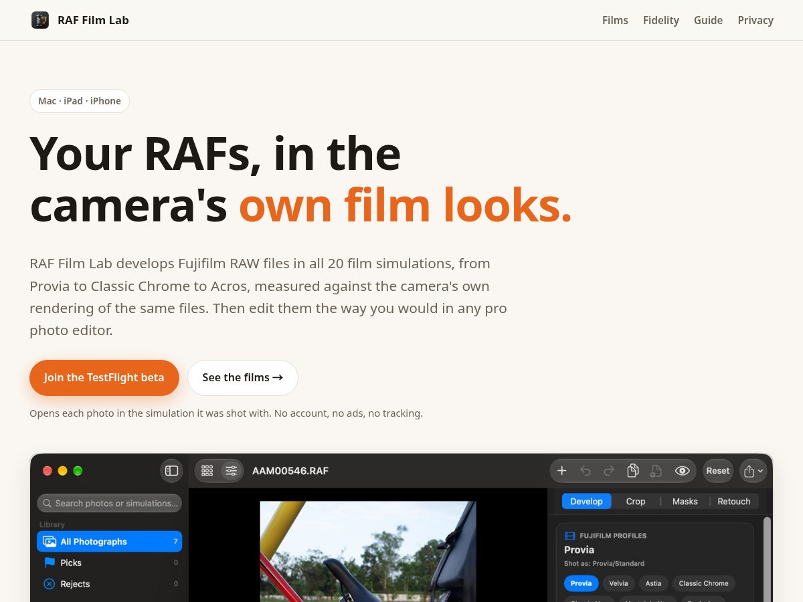Click the Rejects X circle icon
Viewport: 803px width, 602px height.
pyautogui.click(x=50, y=584)
